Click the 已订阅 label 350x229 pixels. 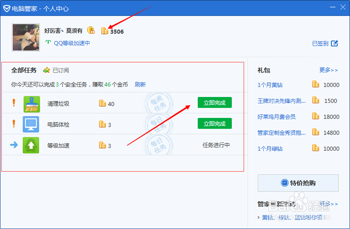[x=61, y=70]
